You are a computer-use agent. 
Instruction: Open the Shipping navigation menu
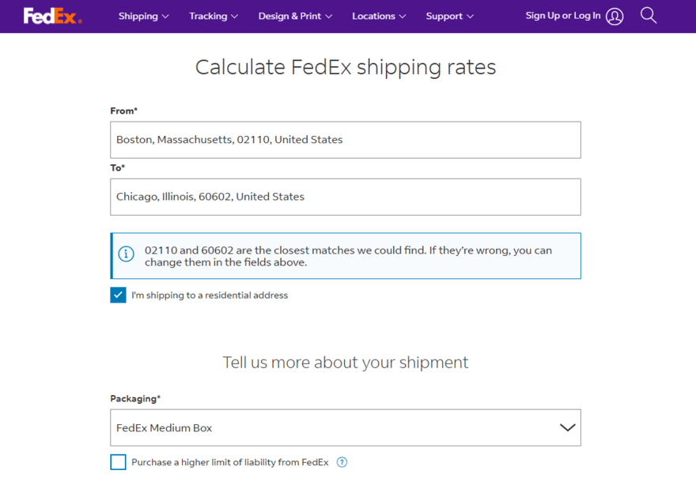pos(137,16)
